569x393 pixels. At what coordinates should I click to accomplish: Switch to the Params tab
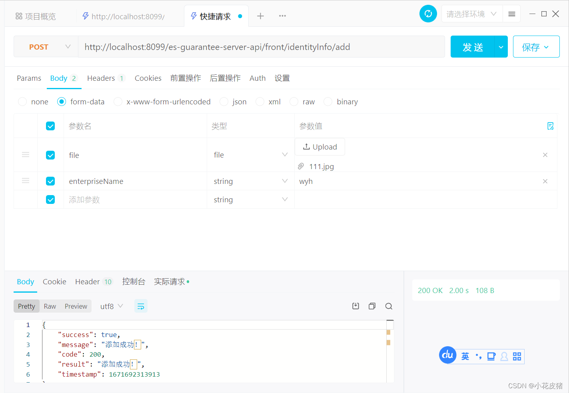point(29,78)
